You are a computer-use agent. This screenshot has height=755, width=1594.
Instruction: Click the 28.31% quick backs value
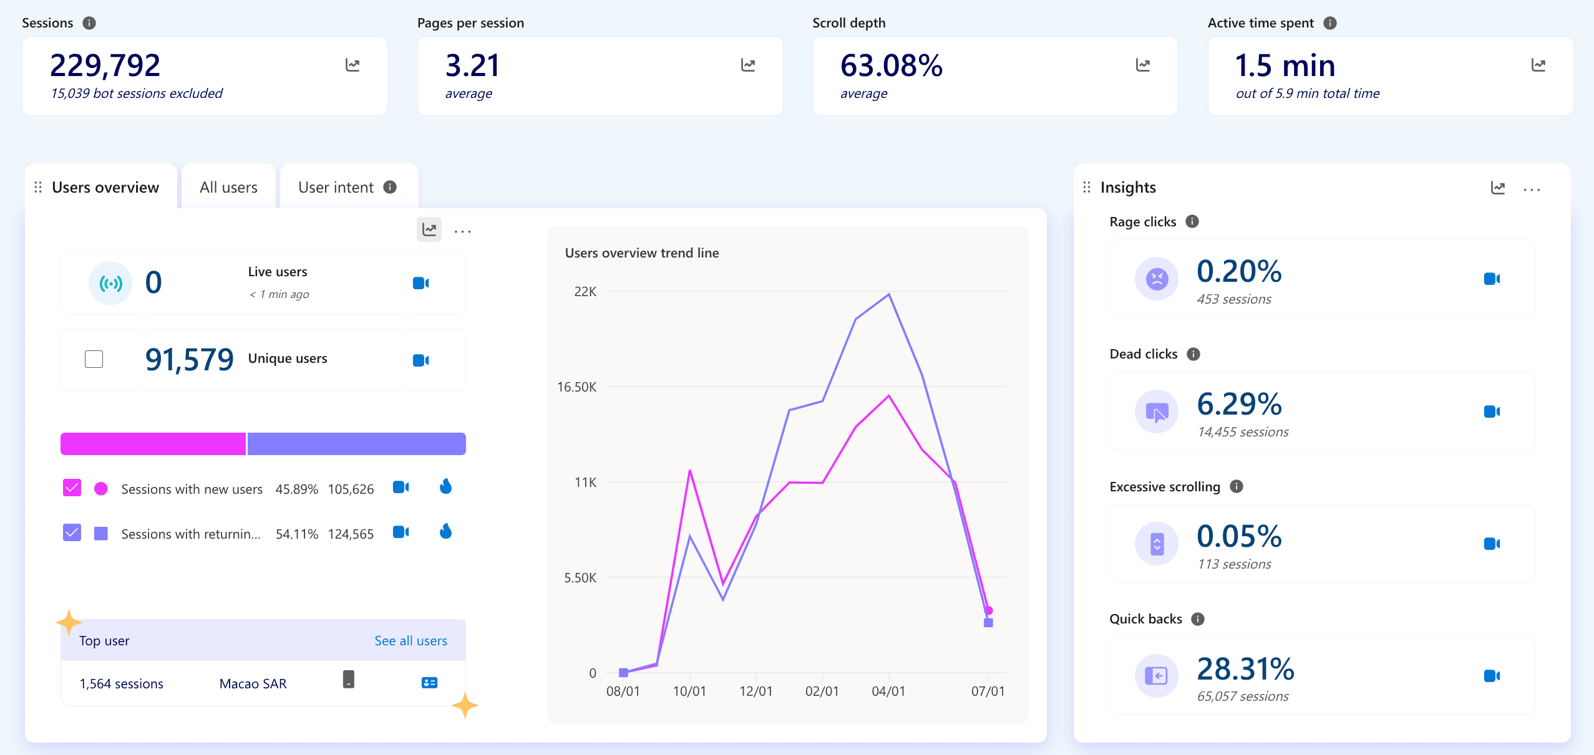tap(1245, 669)
